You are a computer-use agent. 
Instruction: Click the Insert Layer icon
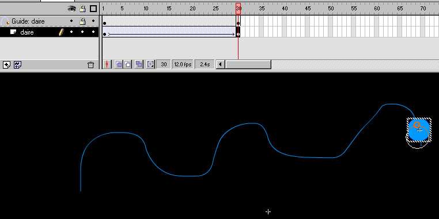(6, 65)
